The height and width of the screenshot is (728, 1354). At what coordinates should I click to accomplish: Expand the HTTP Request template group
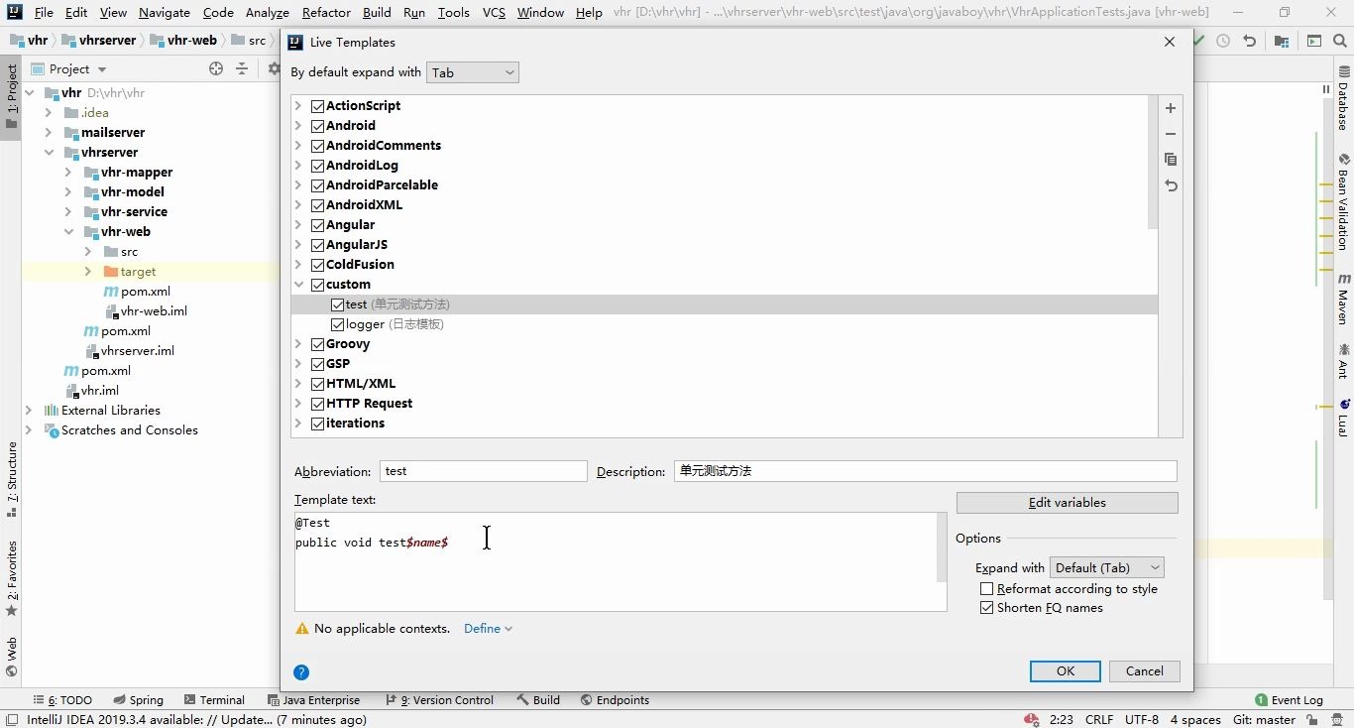click(x=298, y=404)
